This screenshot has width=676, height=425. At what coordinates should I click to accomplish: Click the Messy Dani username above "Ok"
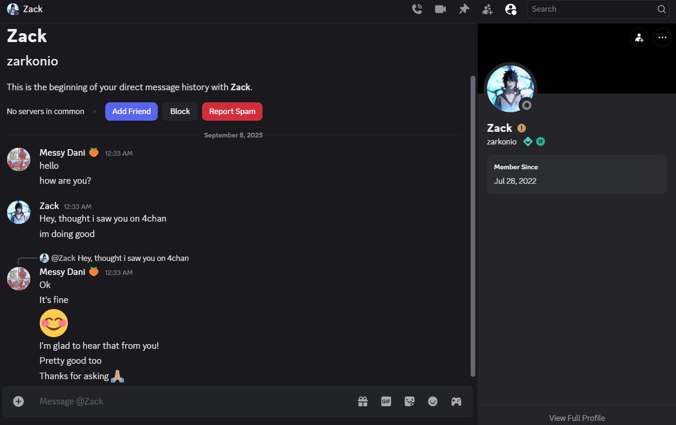pos(62,272)
